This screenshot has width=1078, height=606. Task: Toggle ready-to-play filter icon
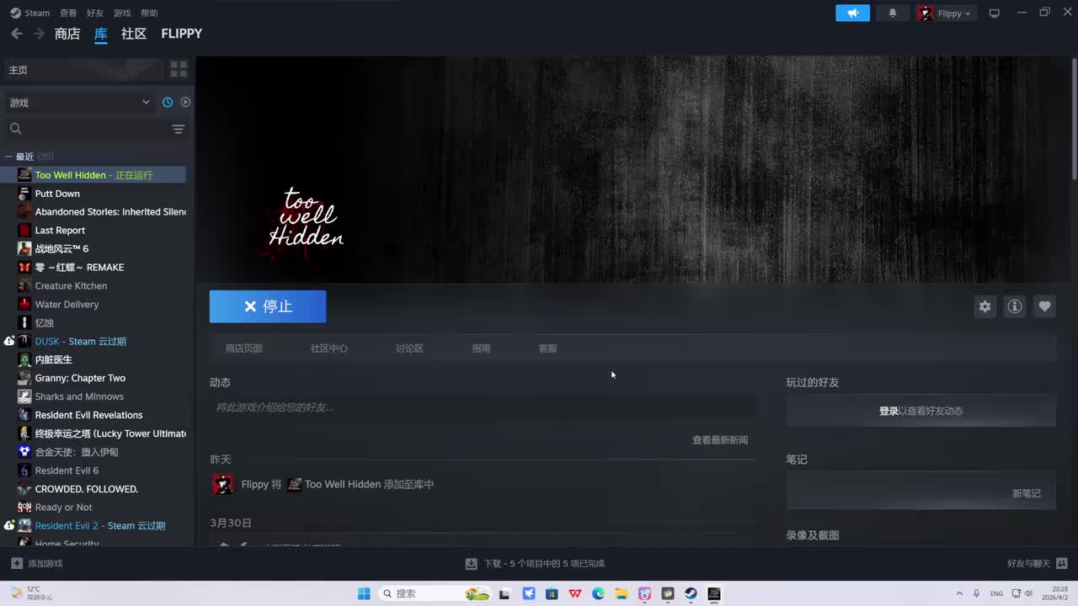pyautogui.click(x=185, y=102)
